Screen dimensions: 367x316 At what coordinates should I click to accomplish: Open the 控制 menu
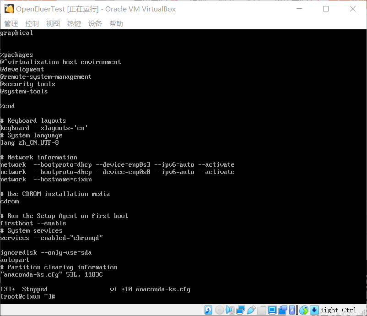pos(32,24)
